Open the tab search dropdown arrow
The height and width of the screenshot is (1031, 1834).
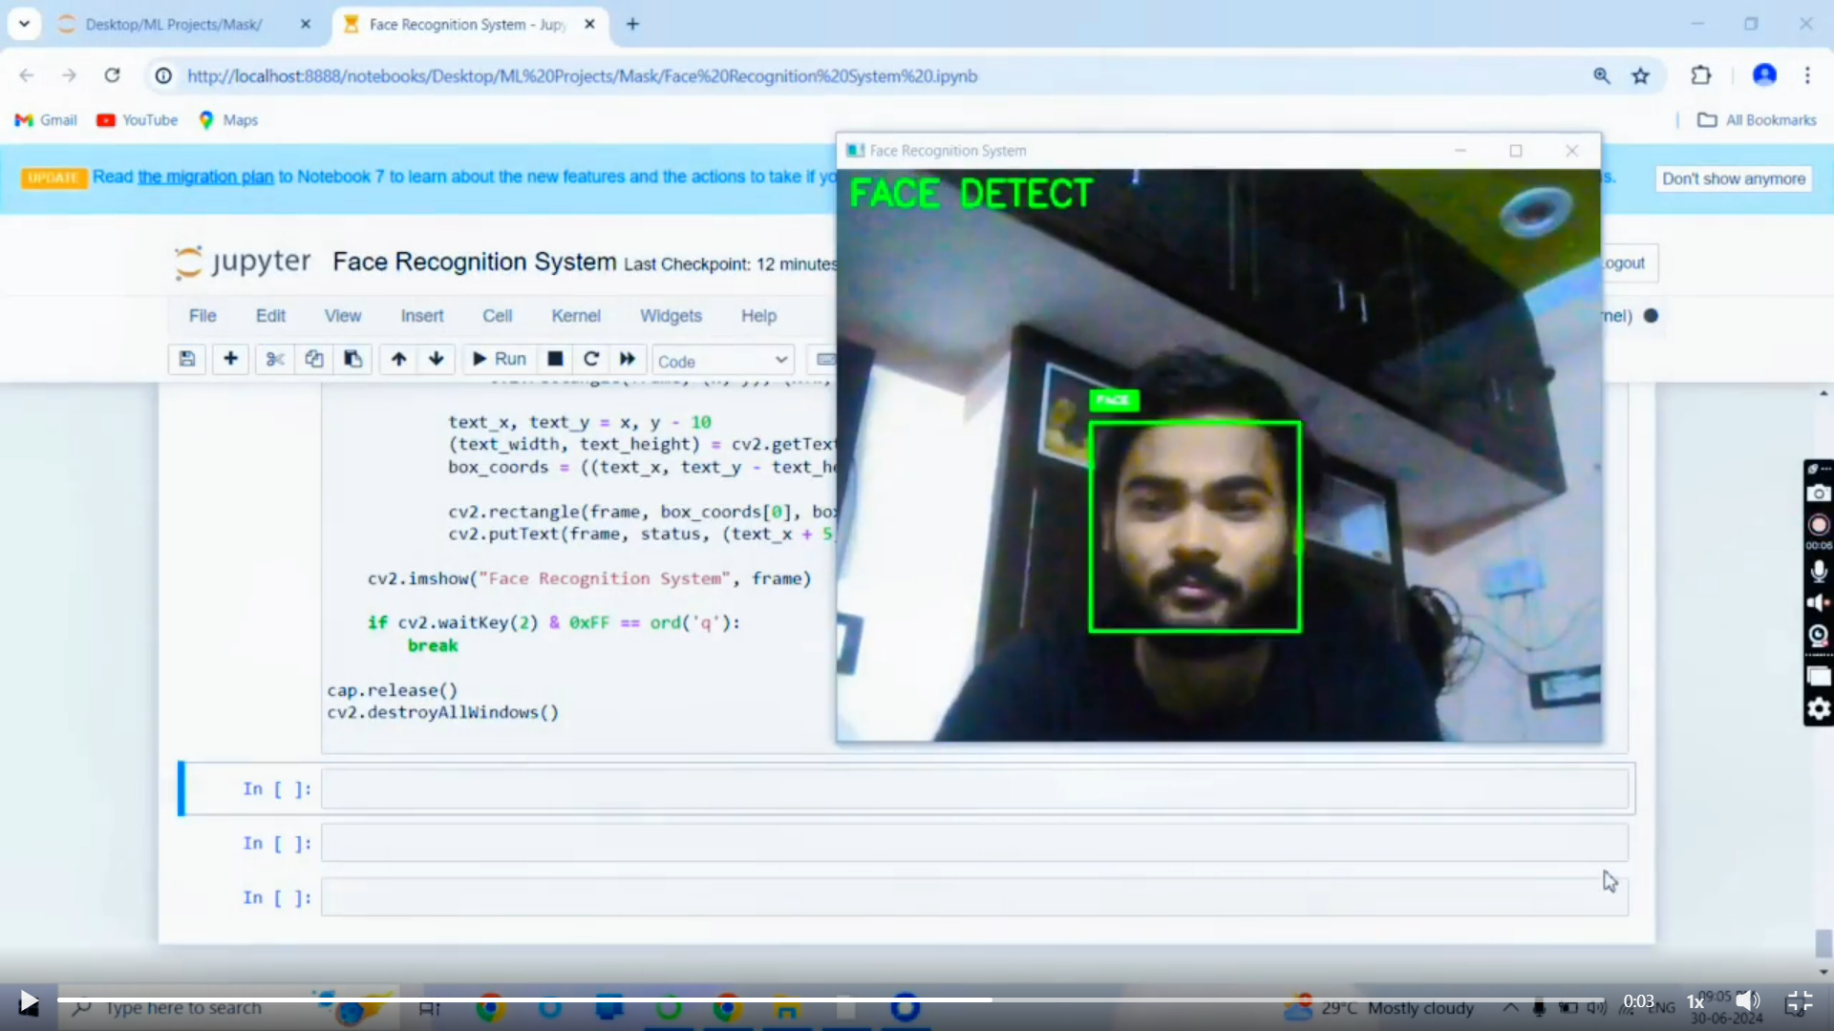(x=24, y=24)
